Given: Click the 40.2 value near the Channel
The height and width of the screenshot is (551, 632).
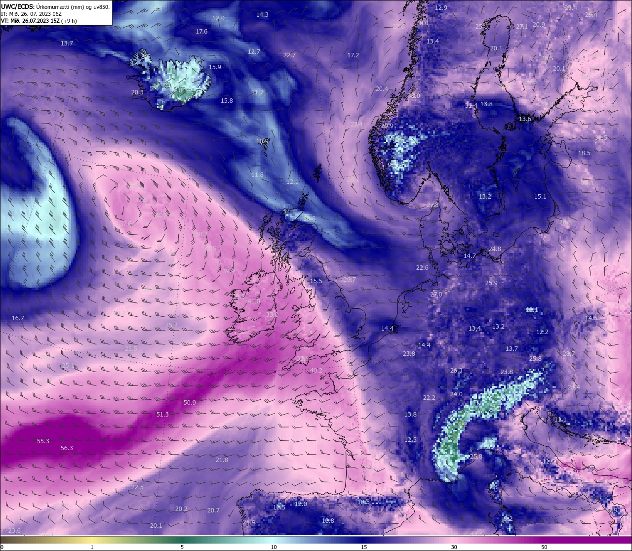Looking at the screenshot, I should [316, 370].
